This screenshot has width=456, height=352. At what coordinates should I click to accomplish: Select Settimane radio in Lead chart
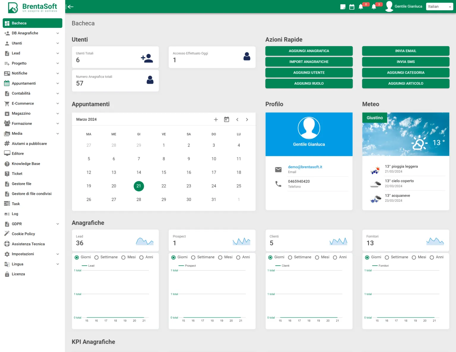point(96,257)
